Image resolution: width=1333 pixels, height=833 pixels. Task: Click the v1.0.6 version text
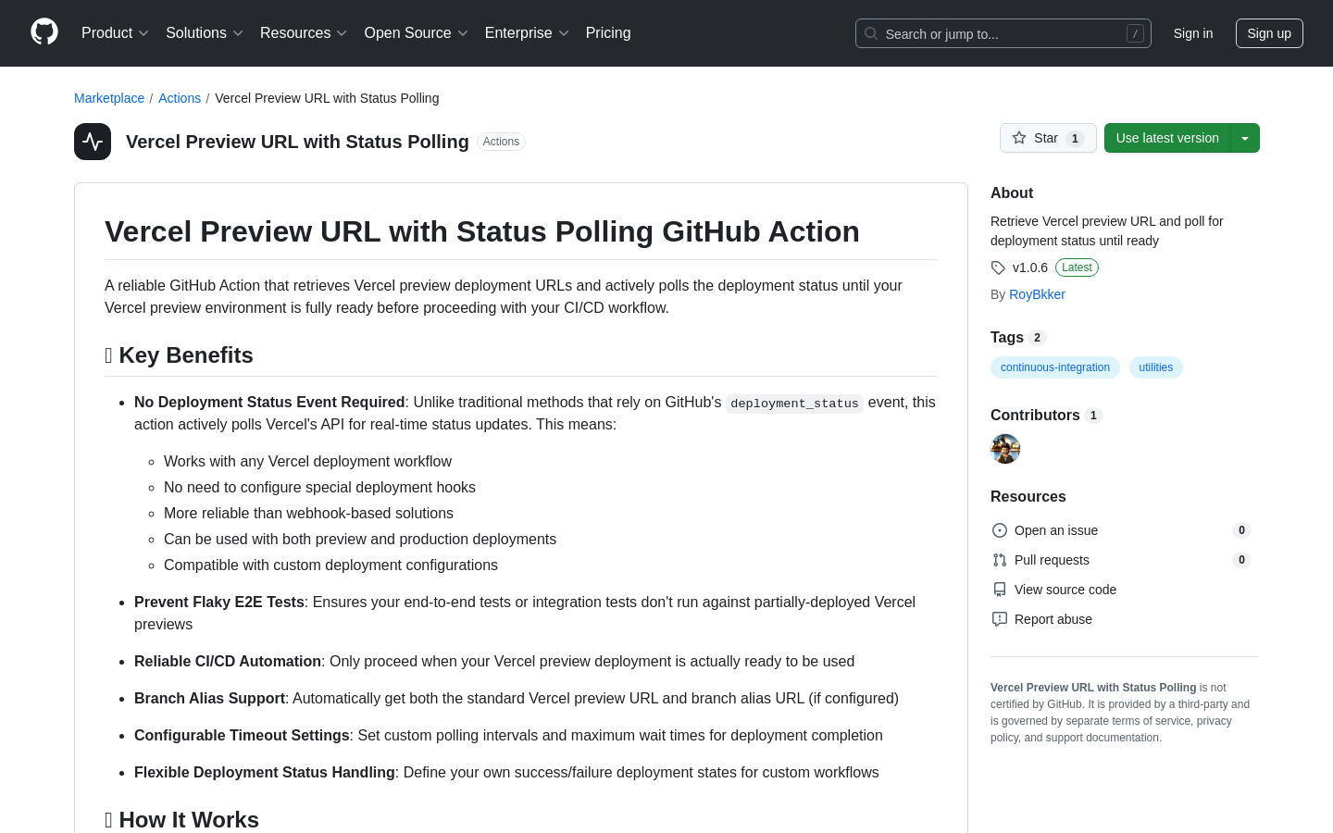click(x=1030, y=267)
